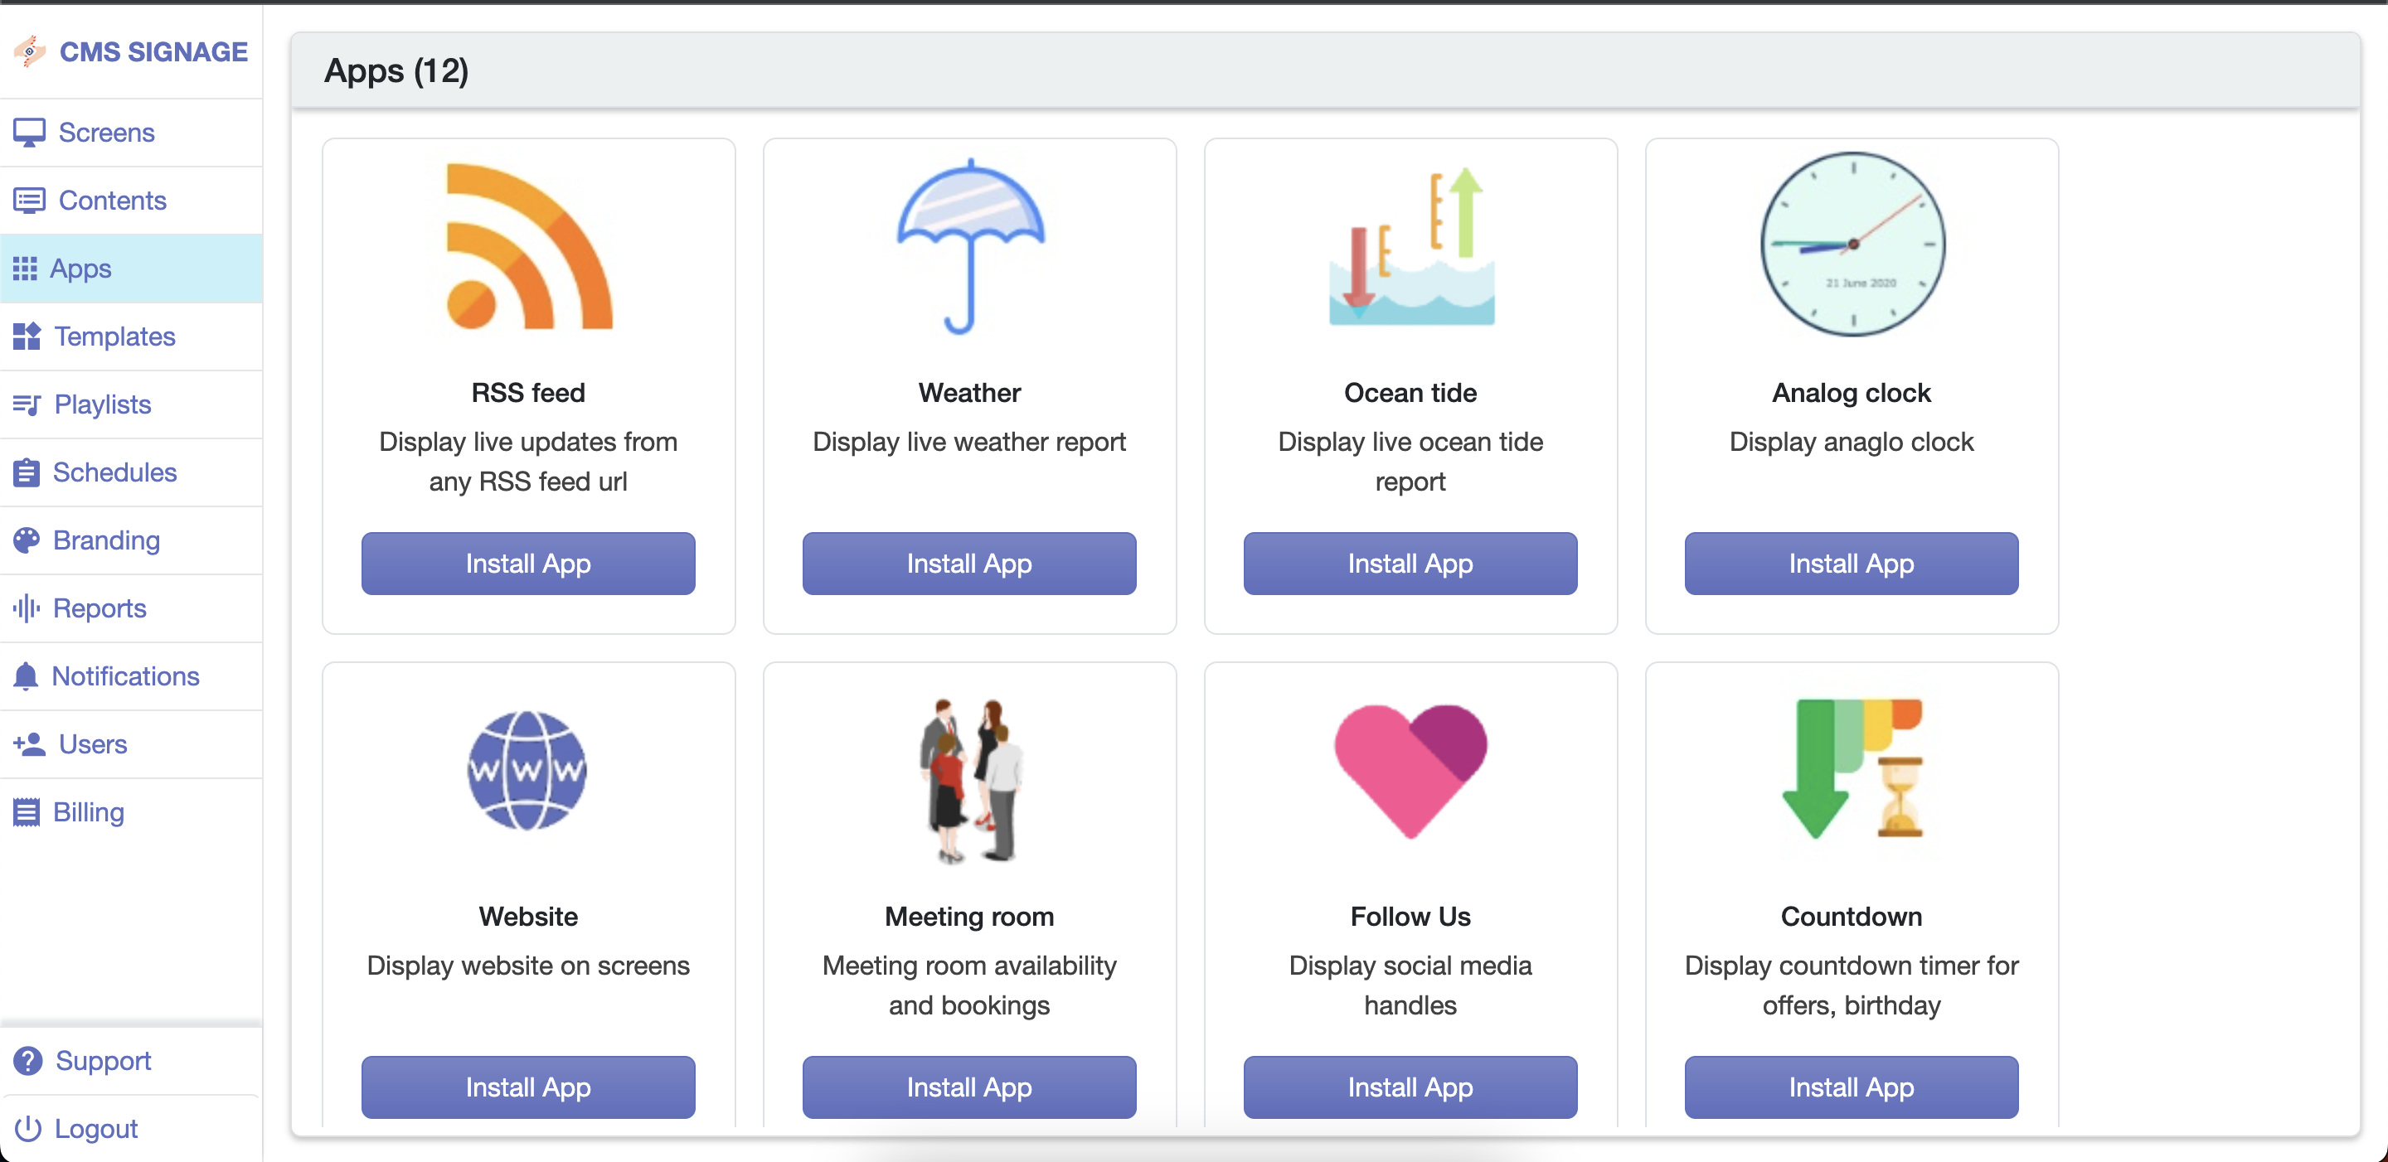Click the Screens monitor icon in sidebar

pos(29,133)
